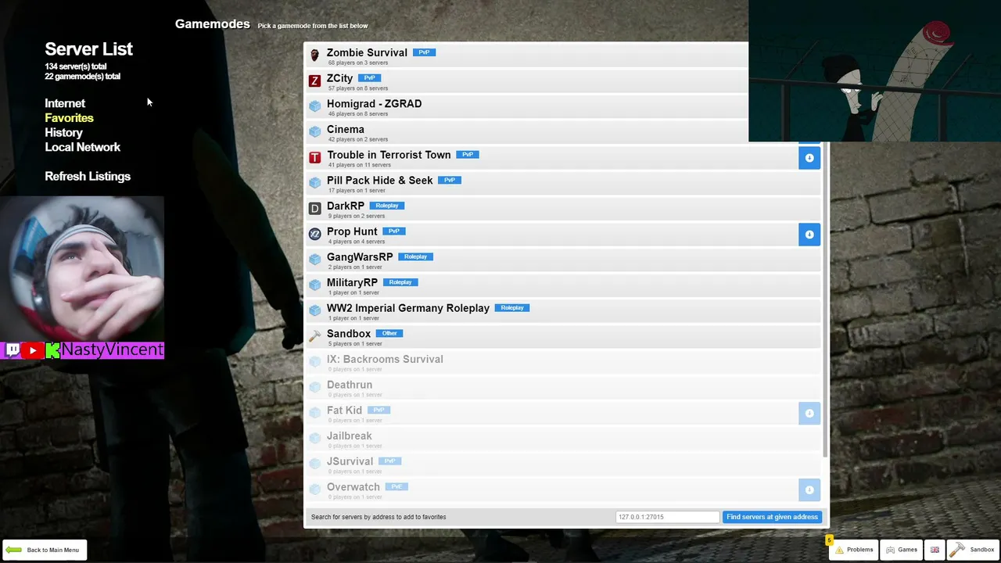Download the Trouble in Terrorist Town gamemode

[x=809, y=158]
